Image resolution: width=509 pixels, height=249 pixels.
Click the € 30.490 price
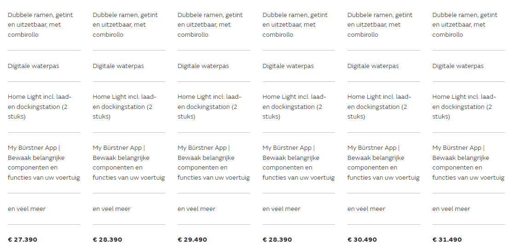point(362,240)
